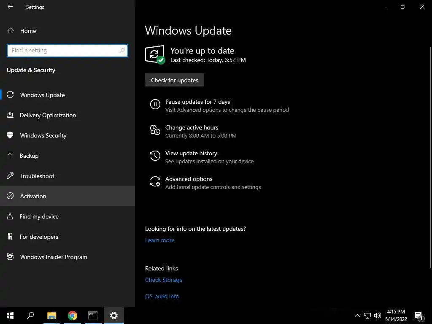Click the history icon for update history
Image resolution: width=432 pixels, height=324 pixels.
(155, 156)
